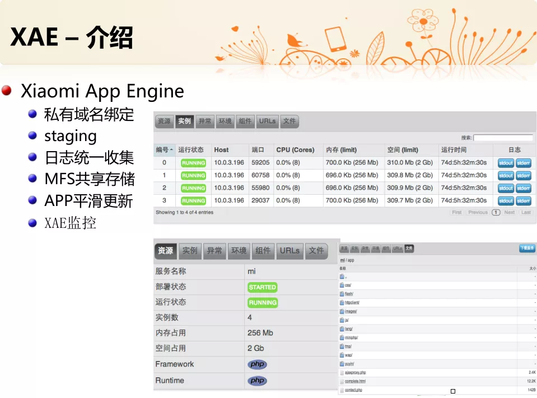This screenshot has height=398, width=537.
Task: Open the complete.html file link
Action: (355, 381)
